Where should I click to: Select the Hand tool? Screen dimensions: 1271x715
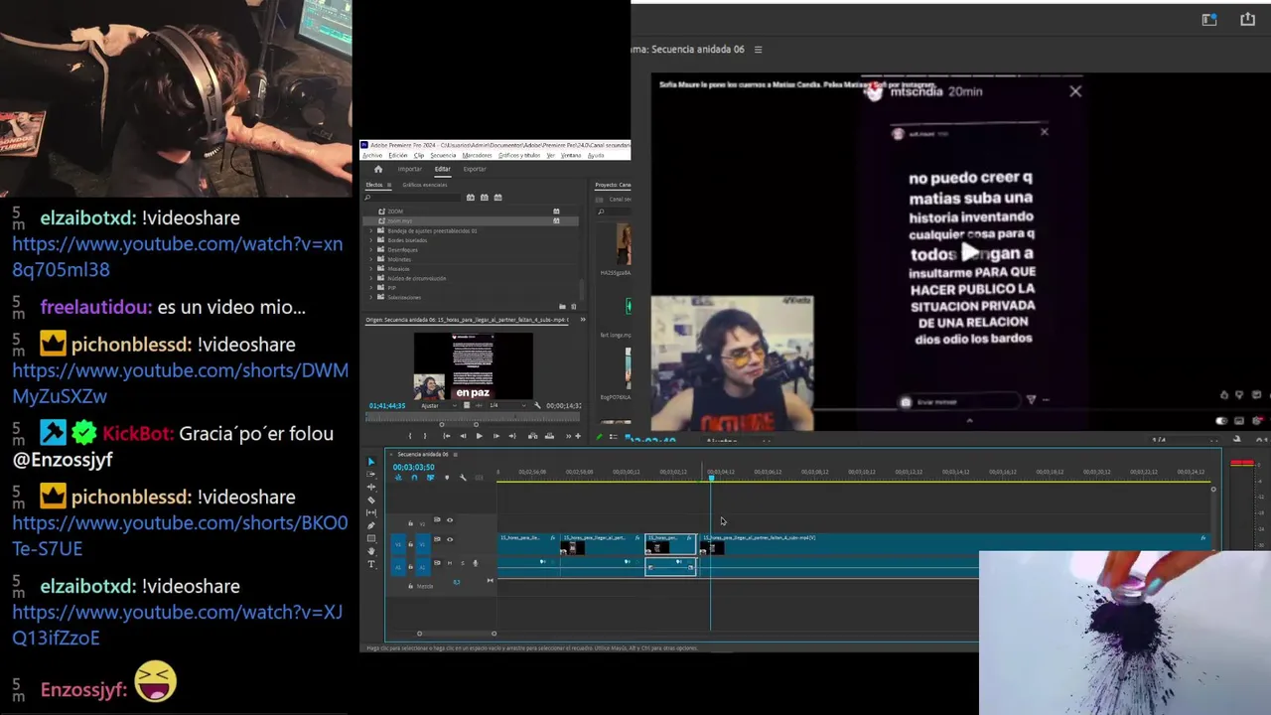(371, 551)
